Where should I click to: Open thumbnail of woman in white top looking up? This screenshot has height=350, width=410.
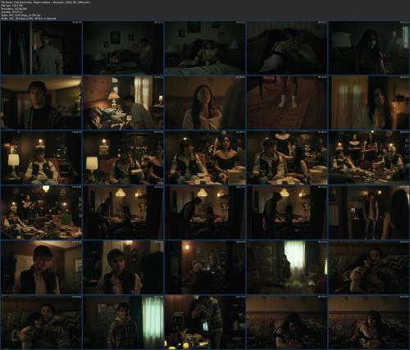coord(205,102)
